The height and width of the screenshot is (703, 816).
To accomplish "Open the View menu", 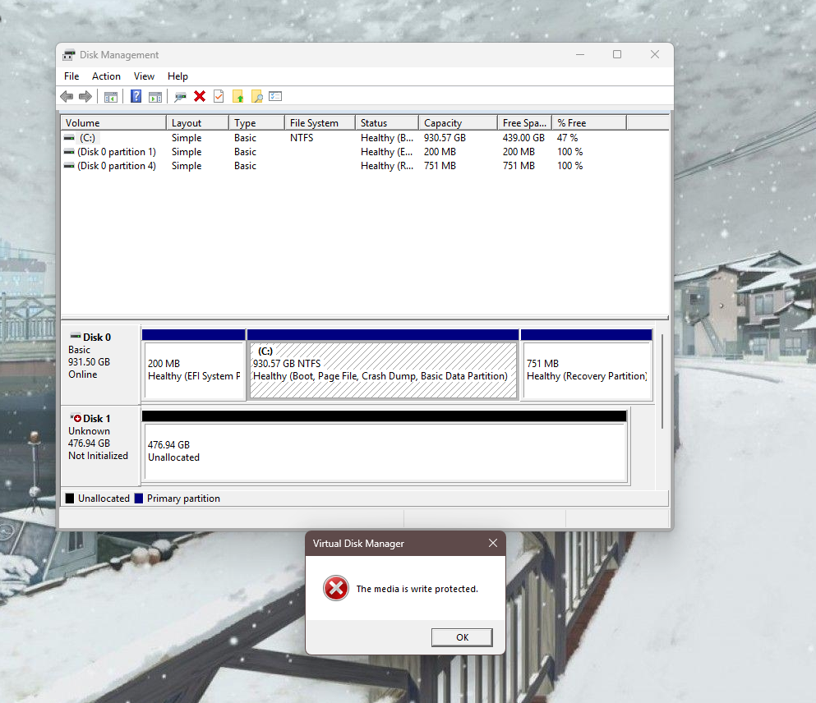I will click(144, 76).
